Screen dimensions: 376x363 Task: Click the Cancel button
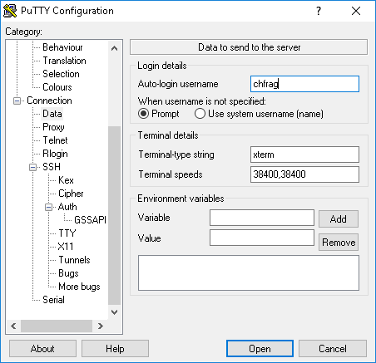(333, 349)
